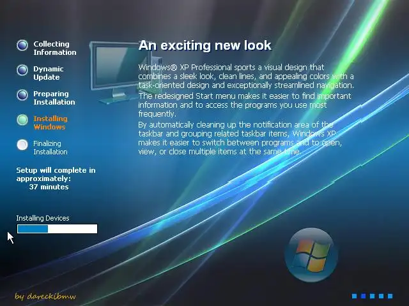This screenshot has width=409, height=306.
Task: Click the paragraph starting 'Windows® XP Professional sports'
Action: coord(246,76)
